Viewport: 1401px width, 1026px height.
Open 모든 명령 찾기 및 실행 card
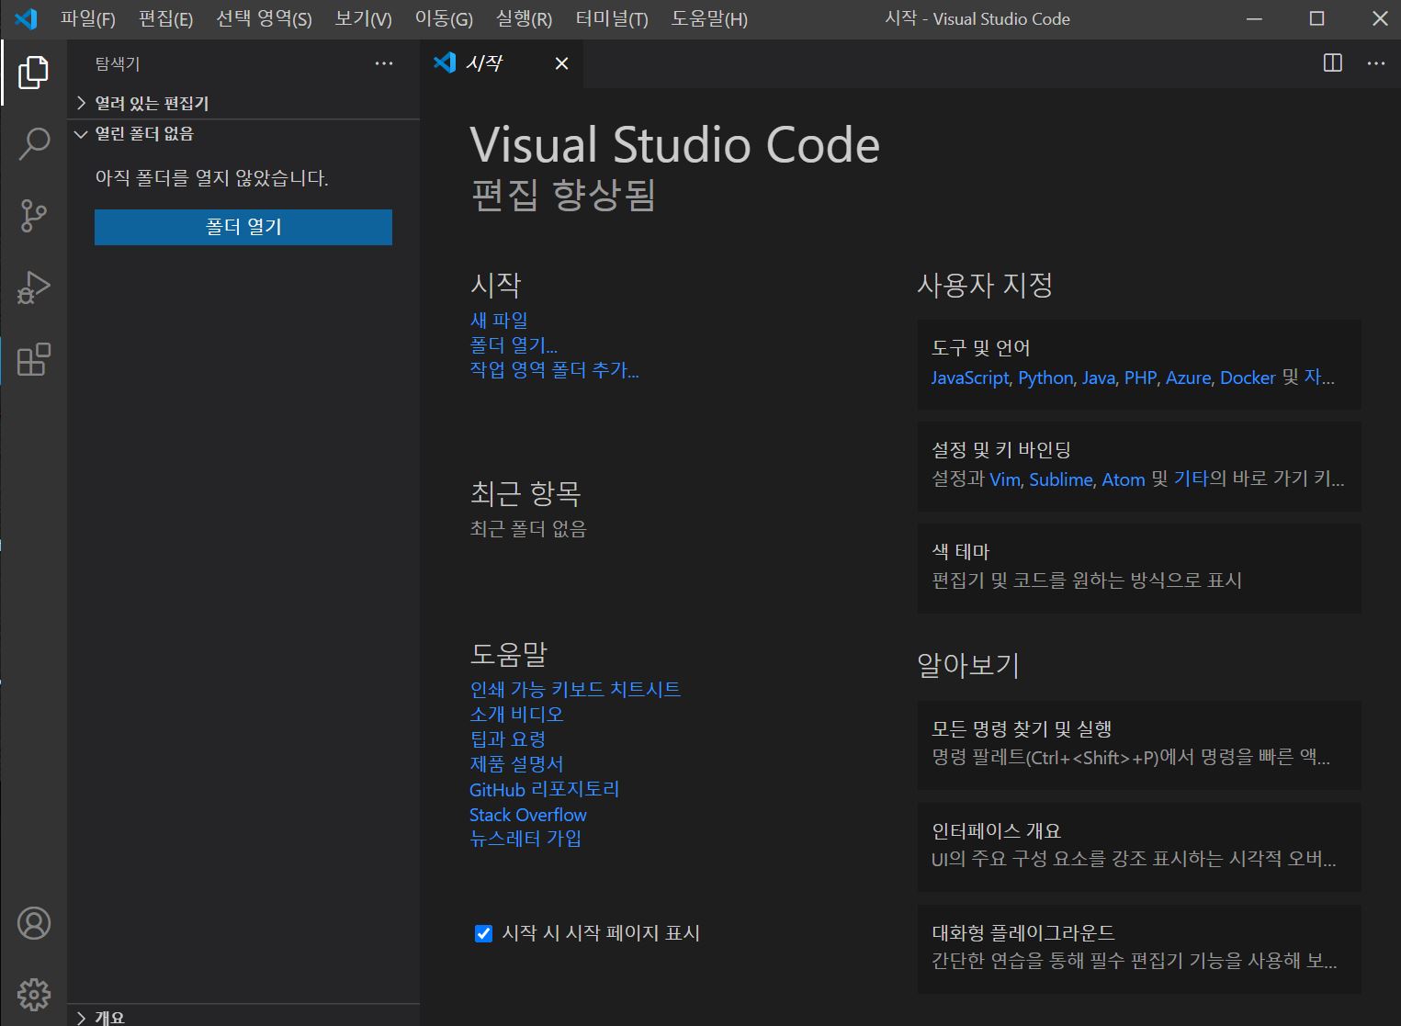[x=1139, y=745]
